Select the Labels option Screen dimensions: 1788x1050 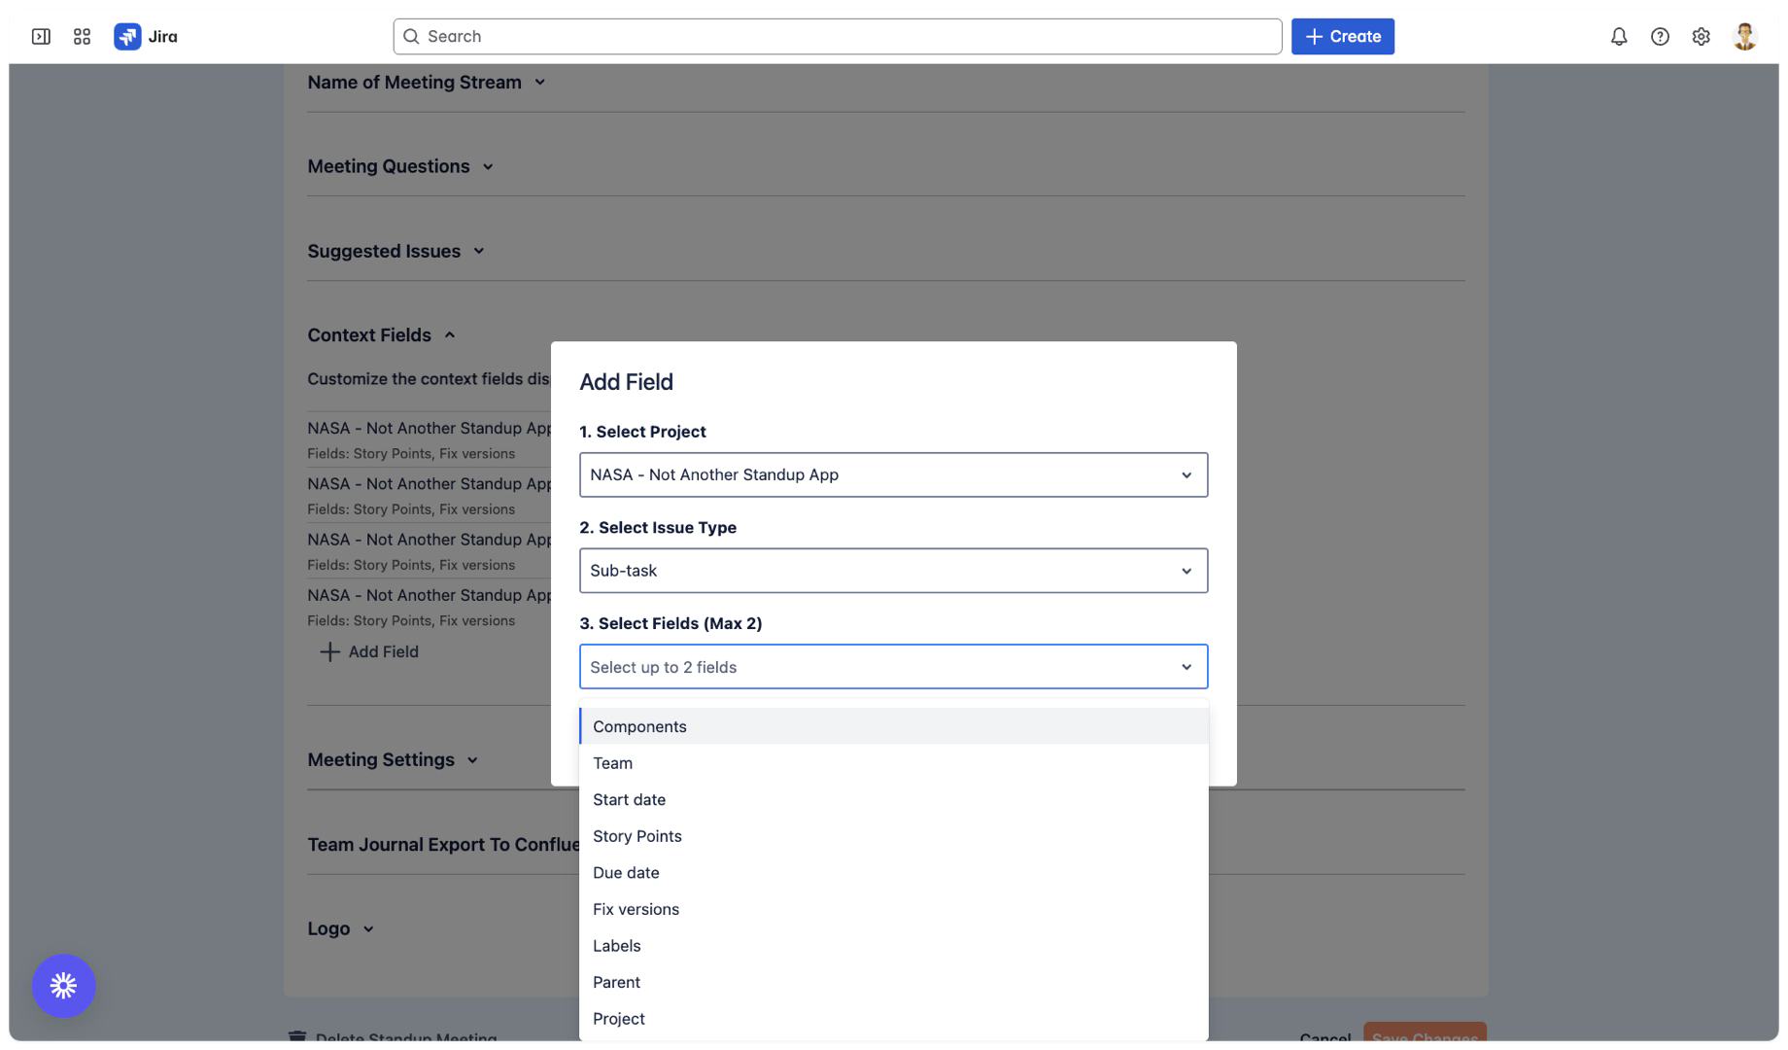tap(893, 945)
